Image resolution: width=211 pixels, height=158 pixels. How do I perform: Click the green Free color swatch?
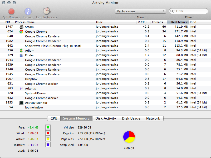click(48, 127)
